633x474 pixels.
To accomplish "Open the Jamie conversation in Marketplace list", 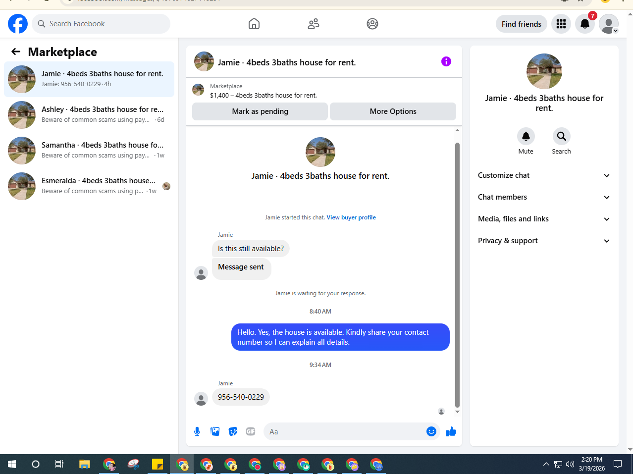I will pos(89,79).
